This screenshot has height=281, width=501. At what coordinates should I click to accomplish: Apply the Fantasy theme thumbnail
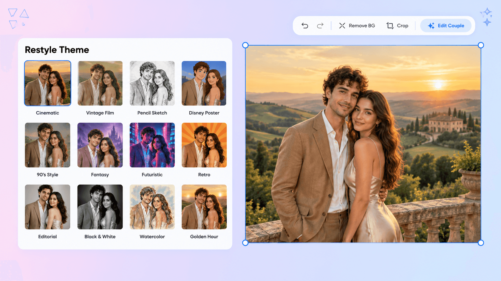(100, 145)
